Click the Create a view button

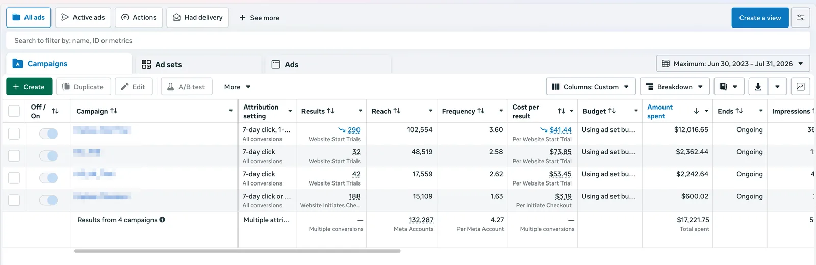coord(760,18)
